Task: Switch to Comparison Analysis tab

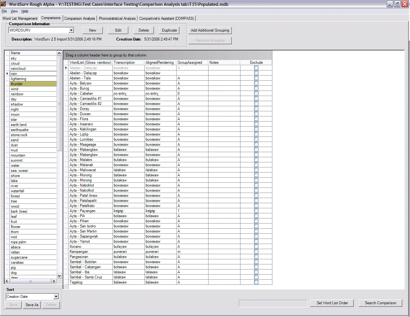Action: pyautogui.click(x=80, y=18)
